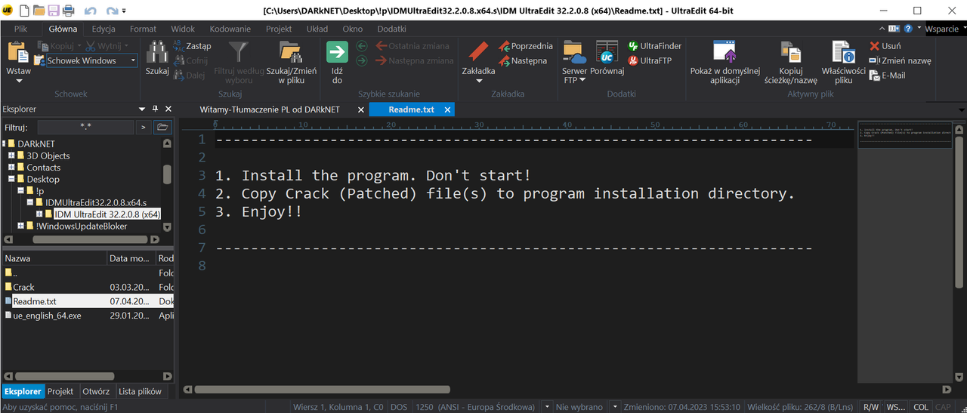The height and width of the screenshot is (413, 967).
Task: Switch to Witamy-Tłumaczenie PL od DARkNET tab
Action: pyautogui.click(x=270, y=109)
